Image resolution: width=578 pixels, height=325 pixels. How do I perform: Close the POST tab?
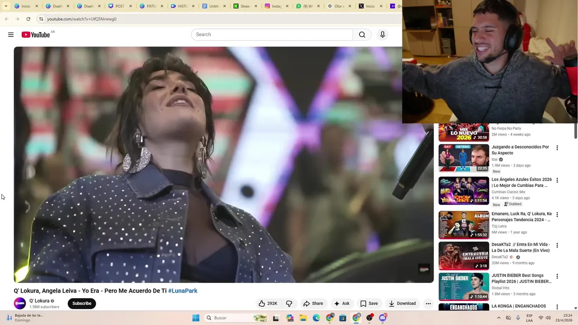click(131, 6)
